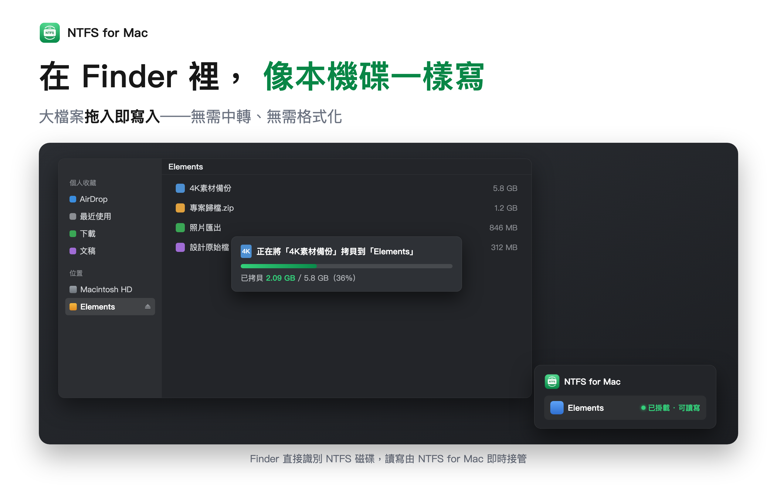
Task: Click the 已掛載 · 可讀寫 status label
Action: click(674, 408)
